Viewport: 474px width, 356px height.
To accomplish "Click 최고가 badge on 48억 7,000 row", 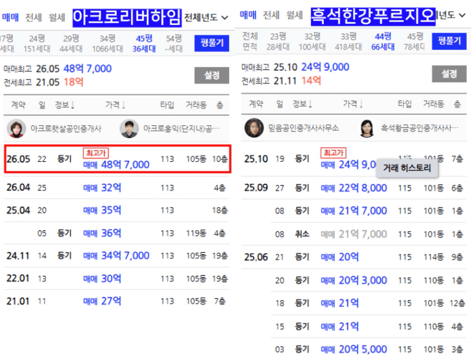I will (96, 153).
